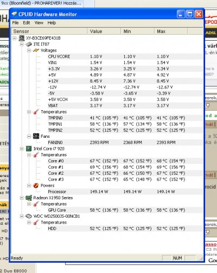Viewport: 217px width, 273px height.
Task: Click the 149.14 W Value cell
Action: pos(99,192)
